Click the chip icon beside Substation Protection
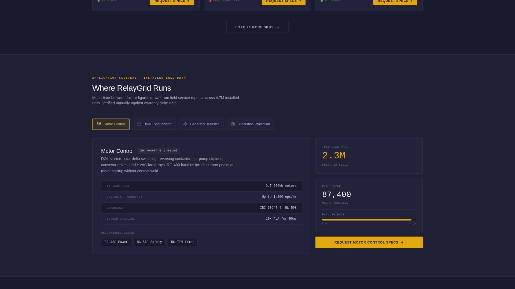Viewport: 515px width, 289px height. tap(233, 124)
